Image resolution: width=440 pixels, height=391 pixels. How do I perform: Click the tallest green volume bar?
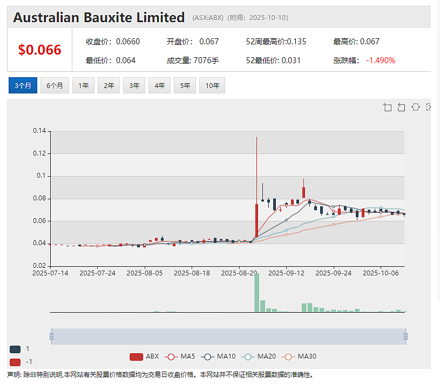(x=257, y=292)
